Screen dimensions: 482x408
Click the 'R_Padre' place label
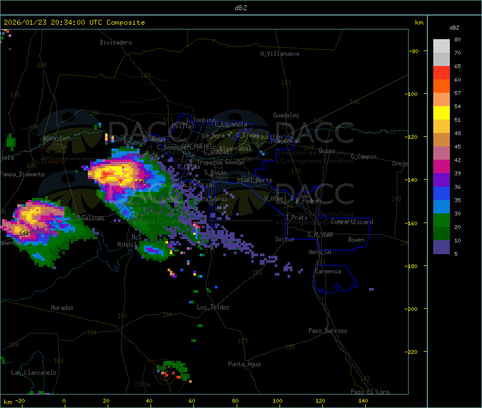pyautogui.click(x=307, y=201)
